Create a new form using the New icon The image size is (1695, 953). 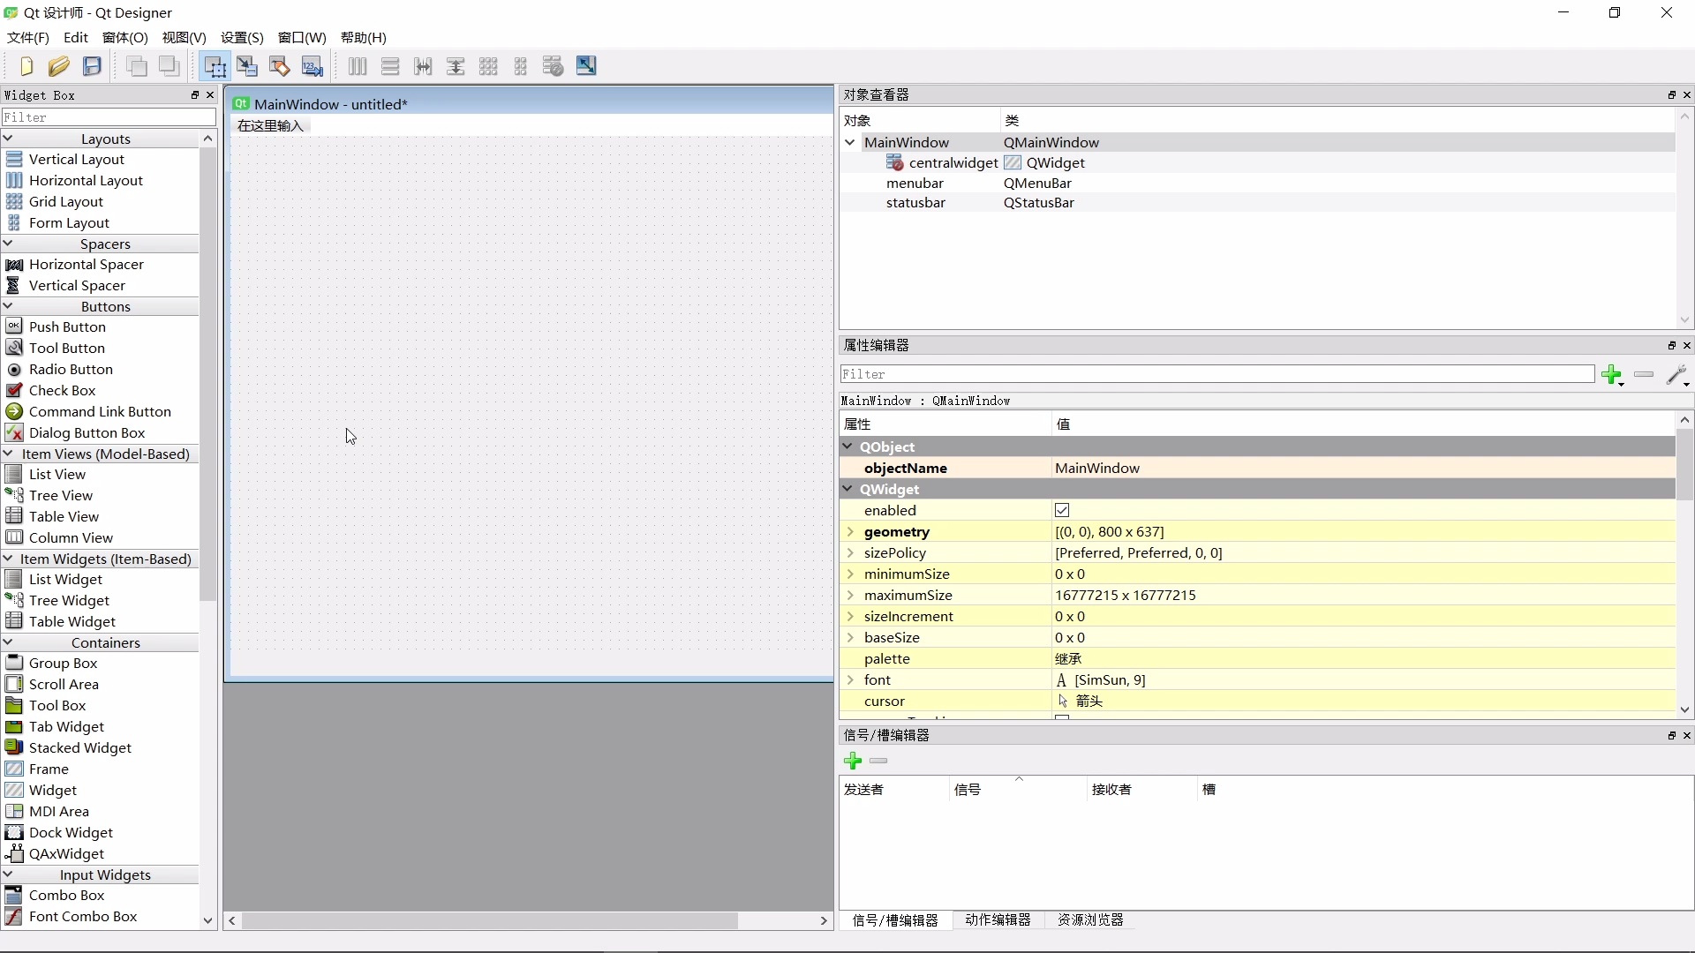25,66
